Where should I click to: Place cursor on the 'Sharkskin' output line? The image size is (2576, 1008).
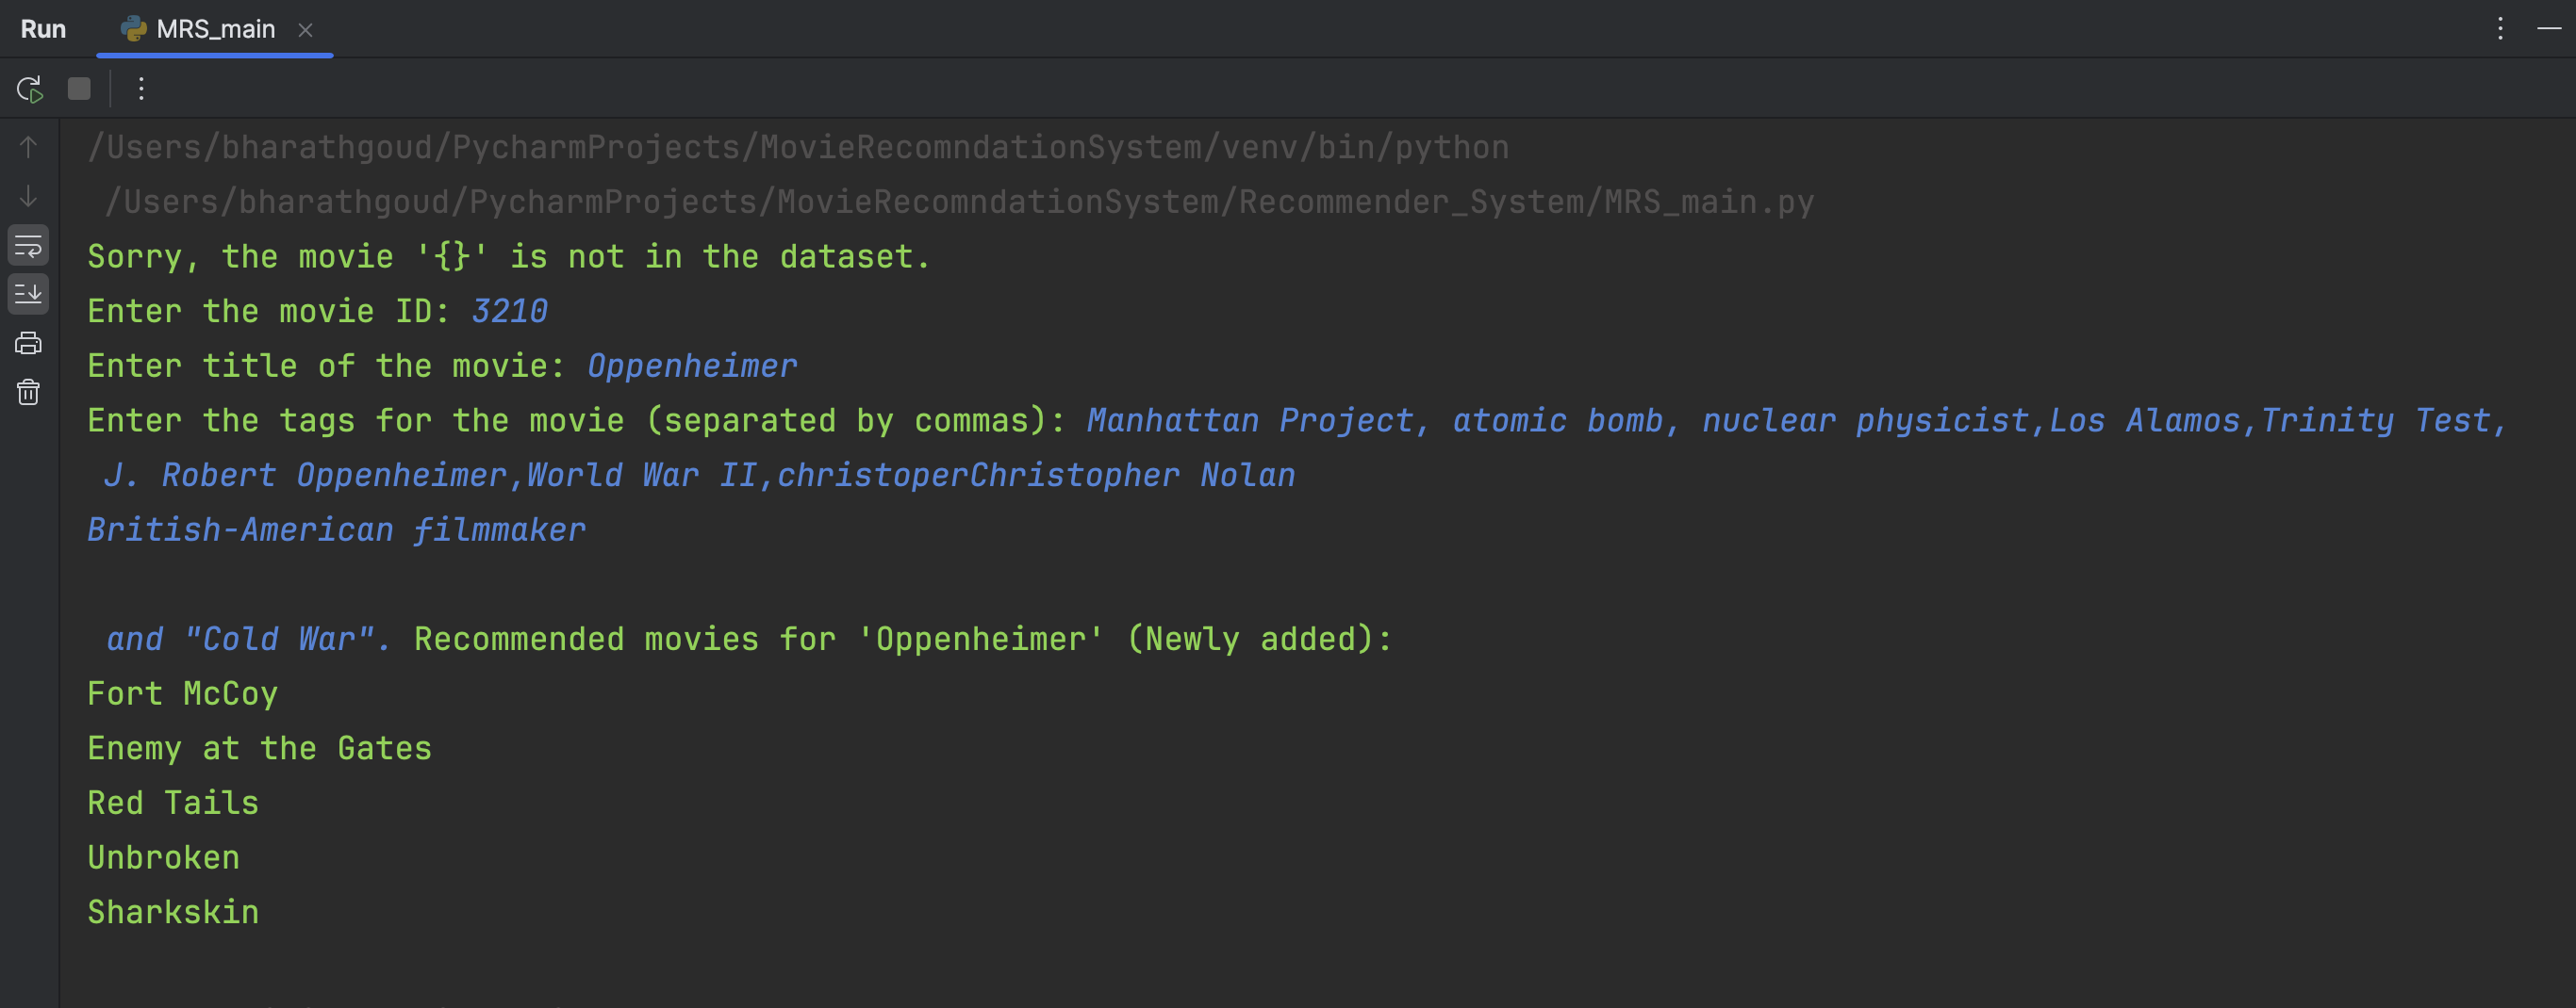[x=173, y=912]
